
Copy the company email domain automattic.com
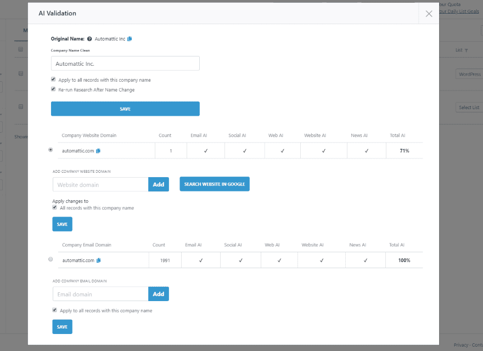(x=99, y=261)
